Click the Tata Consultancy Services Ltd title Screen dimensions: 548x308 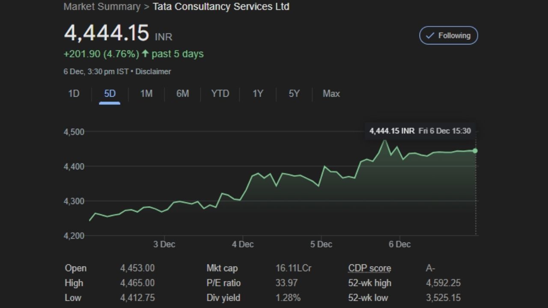pyautogui.click(x=221, y=7)
